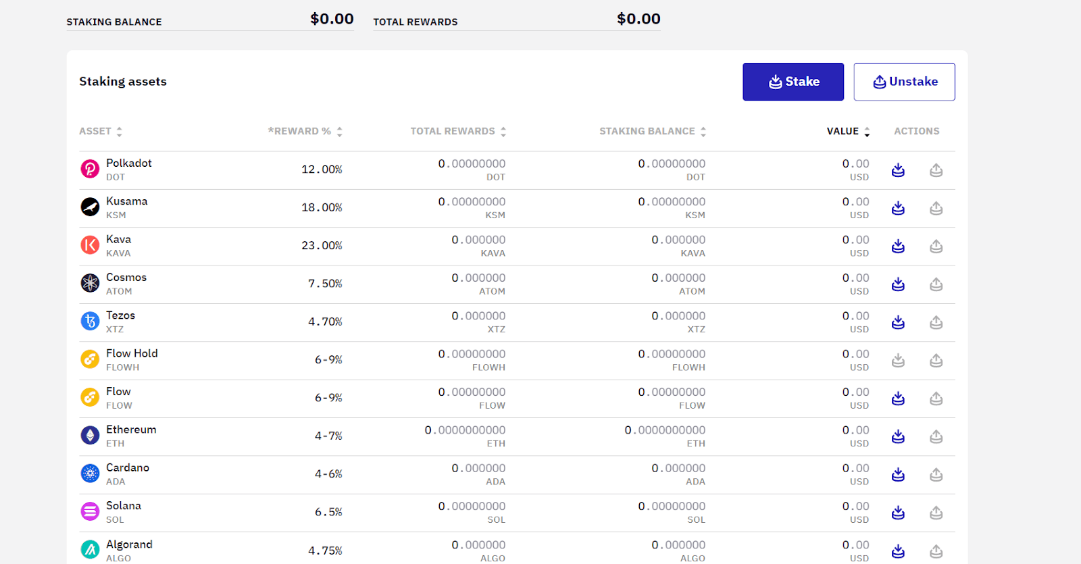Sort by Total Rewards column

[457, 132]
